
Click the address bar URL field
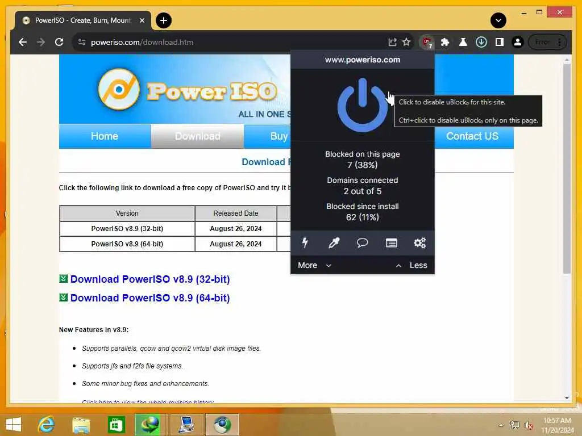[234, 42]
